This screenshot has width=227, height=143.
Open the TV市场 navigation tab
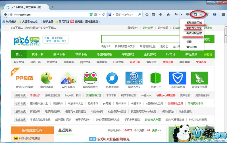point(170,54)
